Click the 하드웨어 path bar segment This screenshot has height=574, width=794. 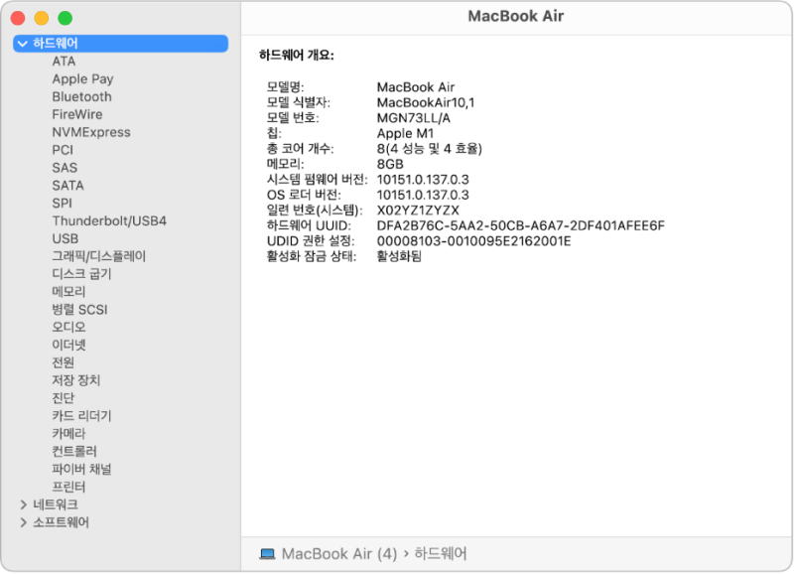[x=441, y=554]
